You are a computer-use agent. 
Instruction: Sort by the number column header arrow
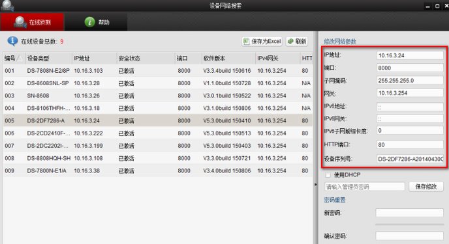pos(20,59)
